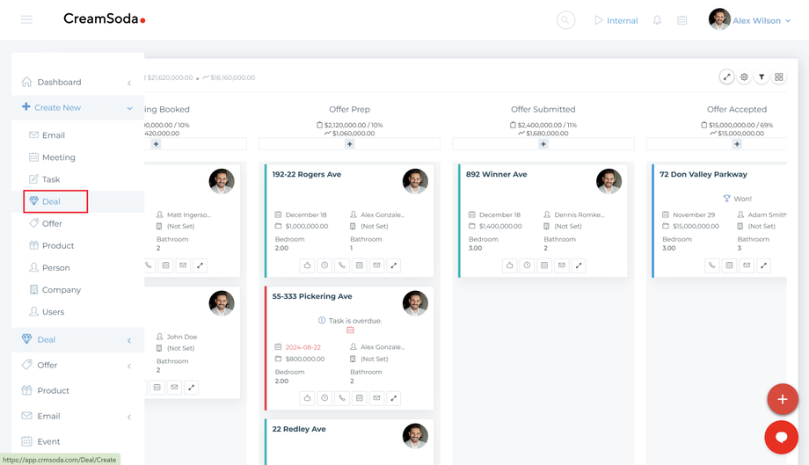Collapse the Create New section
This screenshot has width=809, height=465.
point(129,108)
